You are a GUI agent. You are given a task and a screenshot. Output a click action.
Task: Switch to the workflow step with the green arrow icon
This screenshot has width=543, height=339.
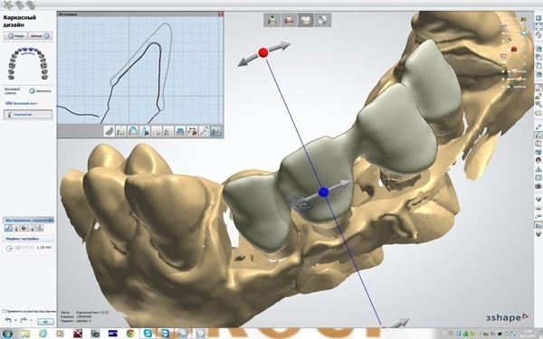tap(272, 20)
